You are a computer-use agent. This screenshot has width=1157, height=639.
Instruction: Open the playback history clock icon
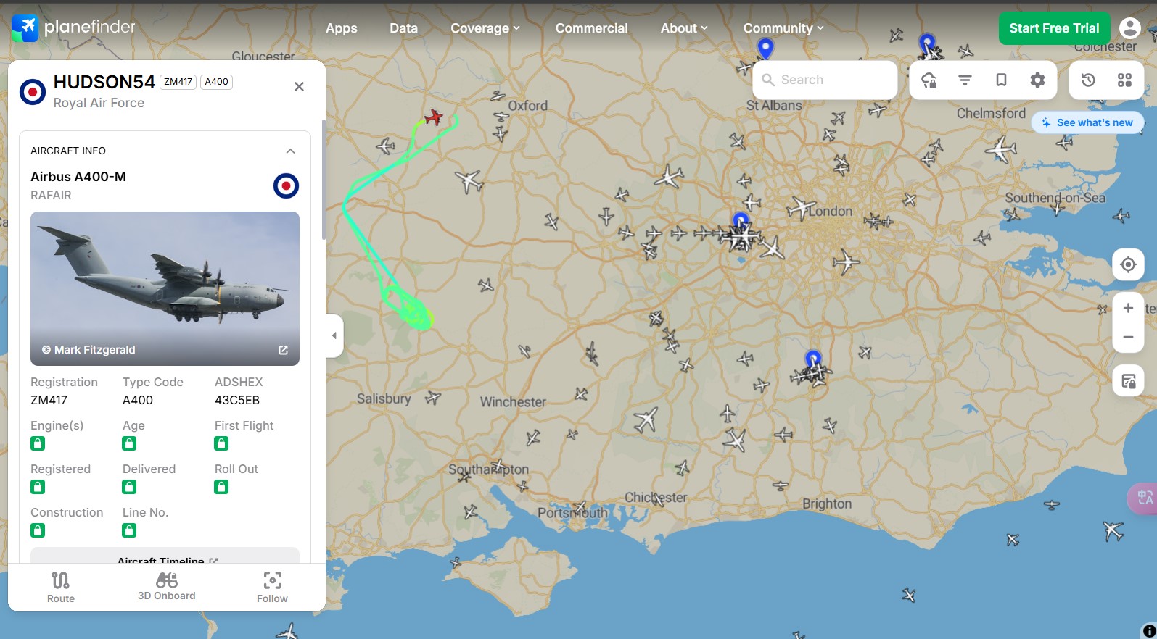click(1088, 80)
